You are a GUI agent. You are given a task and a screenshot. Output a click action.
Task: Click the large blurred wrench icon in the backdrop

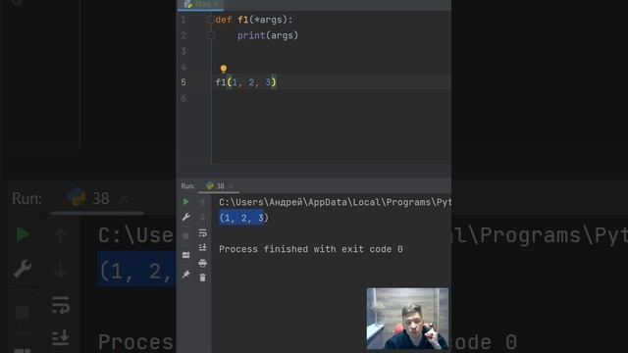click(23, 268)
